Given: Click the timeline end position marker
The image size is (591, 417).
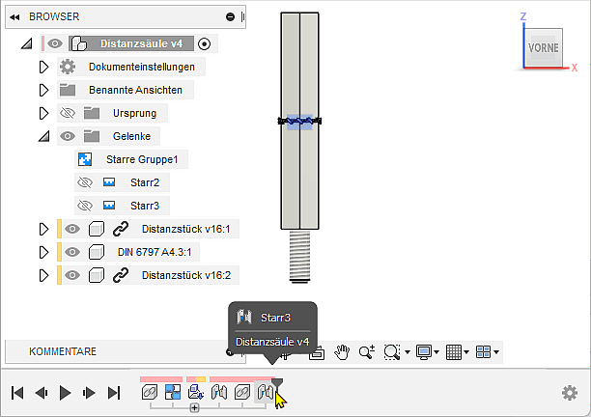Looking at the screenshot, I should click(x=277, y=381).
